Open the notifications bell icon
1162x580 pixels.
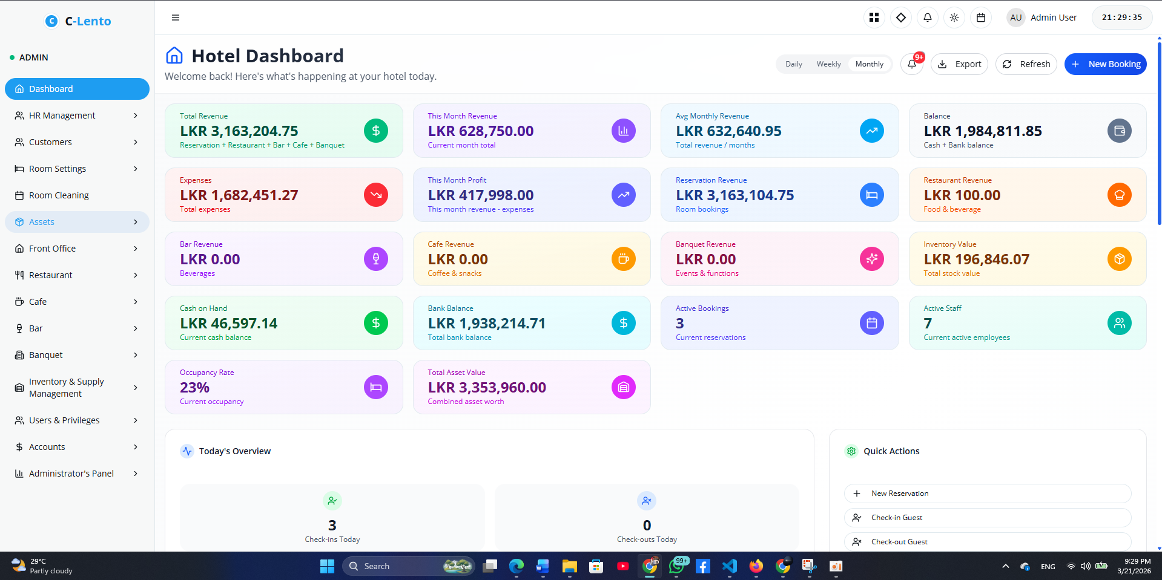[x=927, y=18]
